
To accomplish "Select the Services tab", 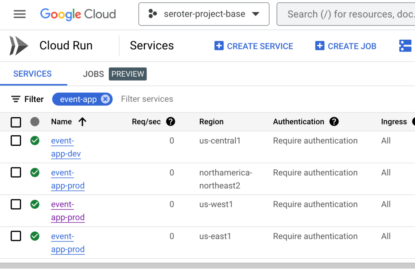I will click(x=32, y=74).
